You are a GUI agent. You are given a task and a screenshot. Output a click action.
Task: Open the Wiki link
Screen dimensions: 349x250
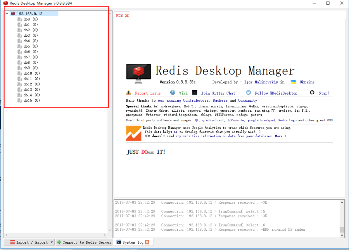(183, 94)
